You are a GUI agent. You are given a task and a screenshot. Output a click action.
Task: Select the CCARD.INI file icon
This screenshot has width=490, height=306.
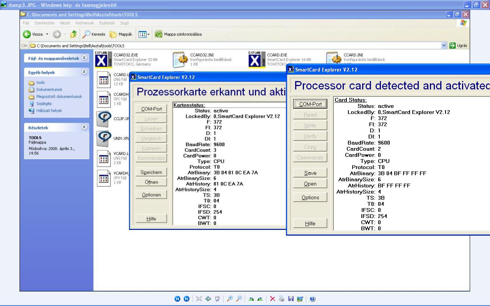point(334,59)
